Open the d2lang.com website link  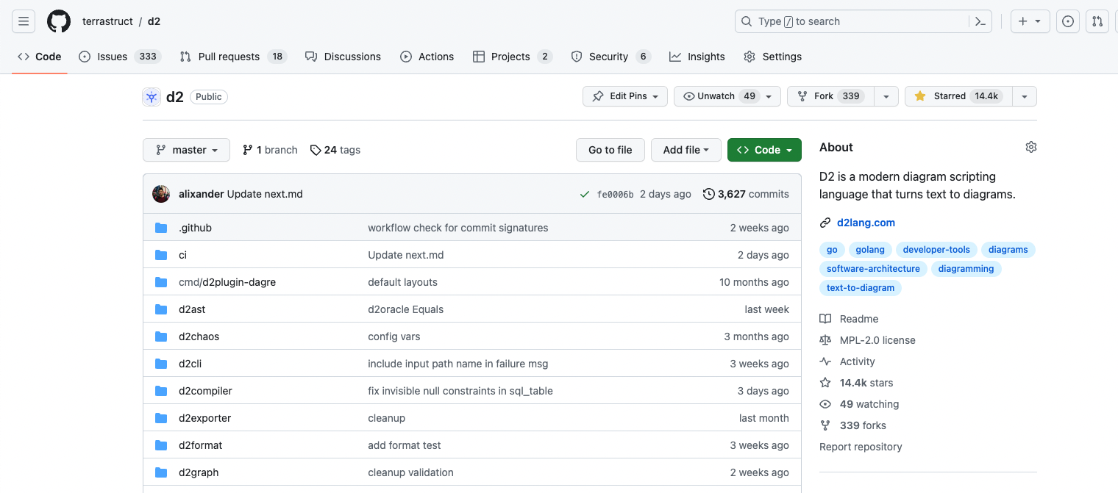click(866, 223)
